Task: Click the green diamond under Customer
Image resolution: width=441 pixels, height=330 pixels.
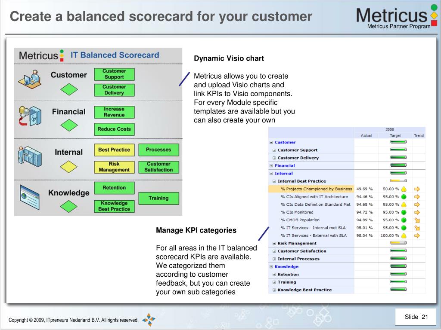Action: click(69, 89)
